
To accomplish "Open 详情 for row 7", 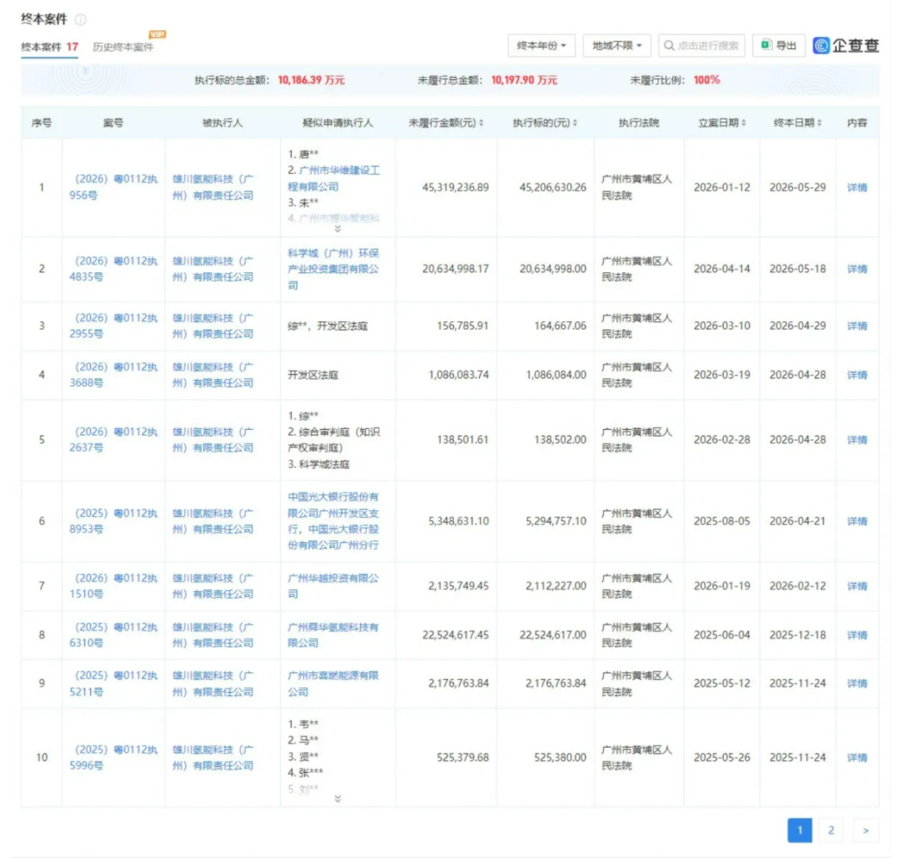I will click(x=857, y=586).
